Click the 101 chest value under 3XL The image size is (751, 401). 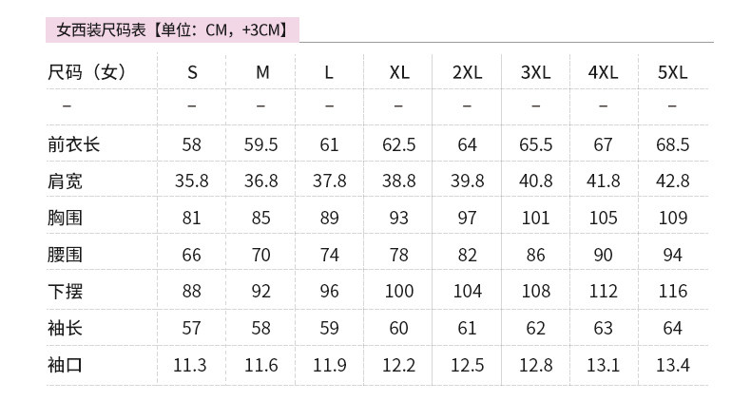tap(535, 218)
